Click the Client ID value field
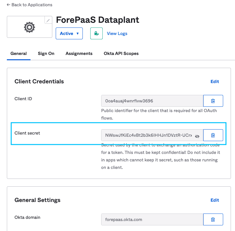Screen dimensions: 235x231 (152, 101)
